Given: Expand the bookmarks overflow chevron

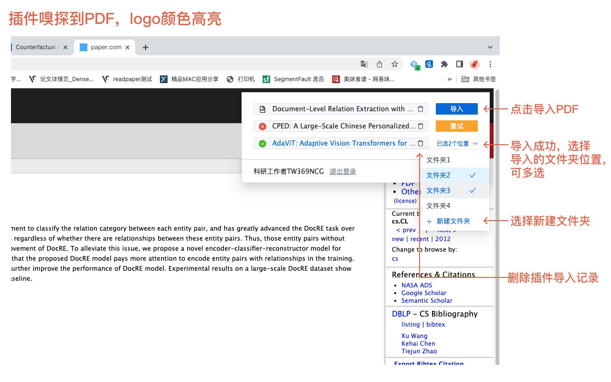Looking at the screenshot, I should [449, 79].
